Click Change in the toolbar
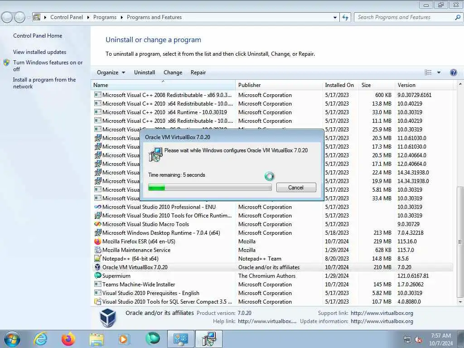Image resolution: width=464 pixels, height=348 pixels. click(x=173, y=72)
